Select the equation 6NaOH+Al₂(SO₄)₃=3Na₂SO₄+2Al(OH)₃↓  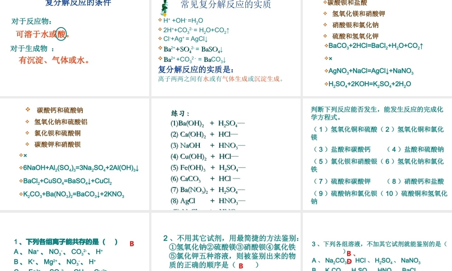(81, 168)
